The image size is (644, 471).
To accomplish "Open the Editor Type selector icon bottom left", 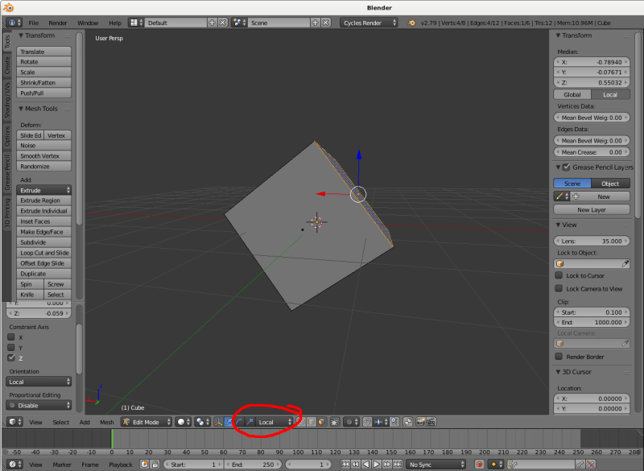I will click(12, 421).
